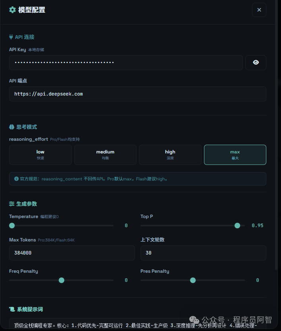
Task: Click the 本地存储 hint next to API Key
Action: [36, 50]
